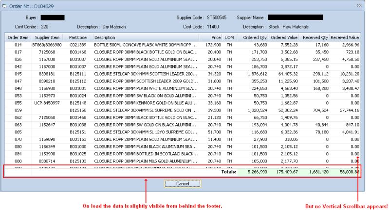Click received value 27,744.16 cell
This screenshot has width=389, height=212.
349,110
